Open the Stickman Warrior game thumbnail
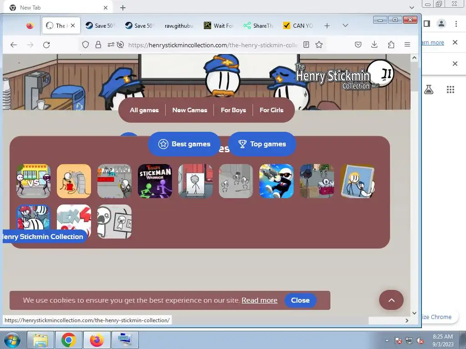Viewport: 466px width, 349px height. (155, 181)
